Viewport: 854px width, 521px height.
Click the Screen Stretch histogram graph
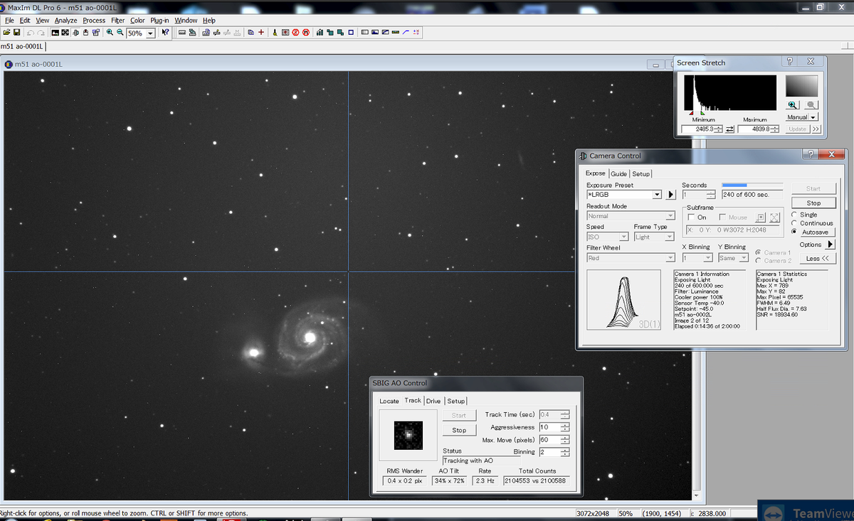(731, 94)
